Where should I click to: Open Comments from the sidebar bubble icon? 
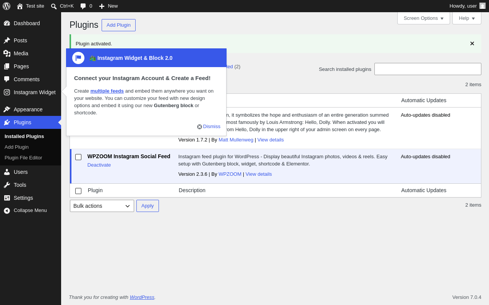7,79
